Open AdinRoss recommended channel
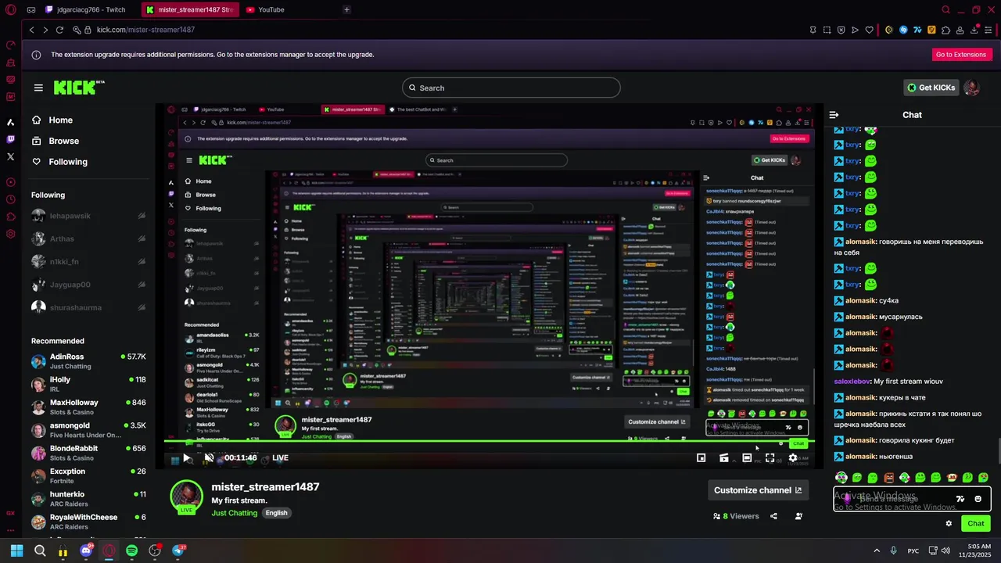Viewport: 1001px width, 563px height. (89, 361)
